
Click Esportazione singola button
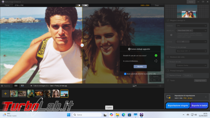point(178,105)
